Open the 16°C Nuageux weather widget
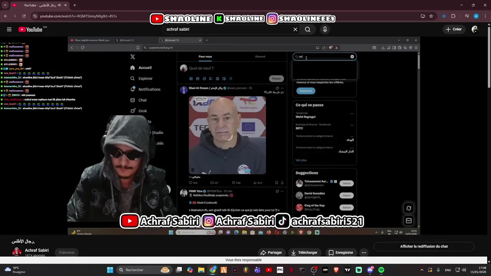 click(x=15, y=270)
